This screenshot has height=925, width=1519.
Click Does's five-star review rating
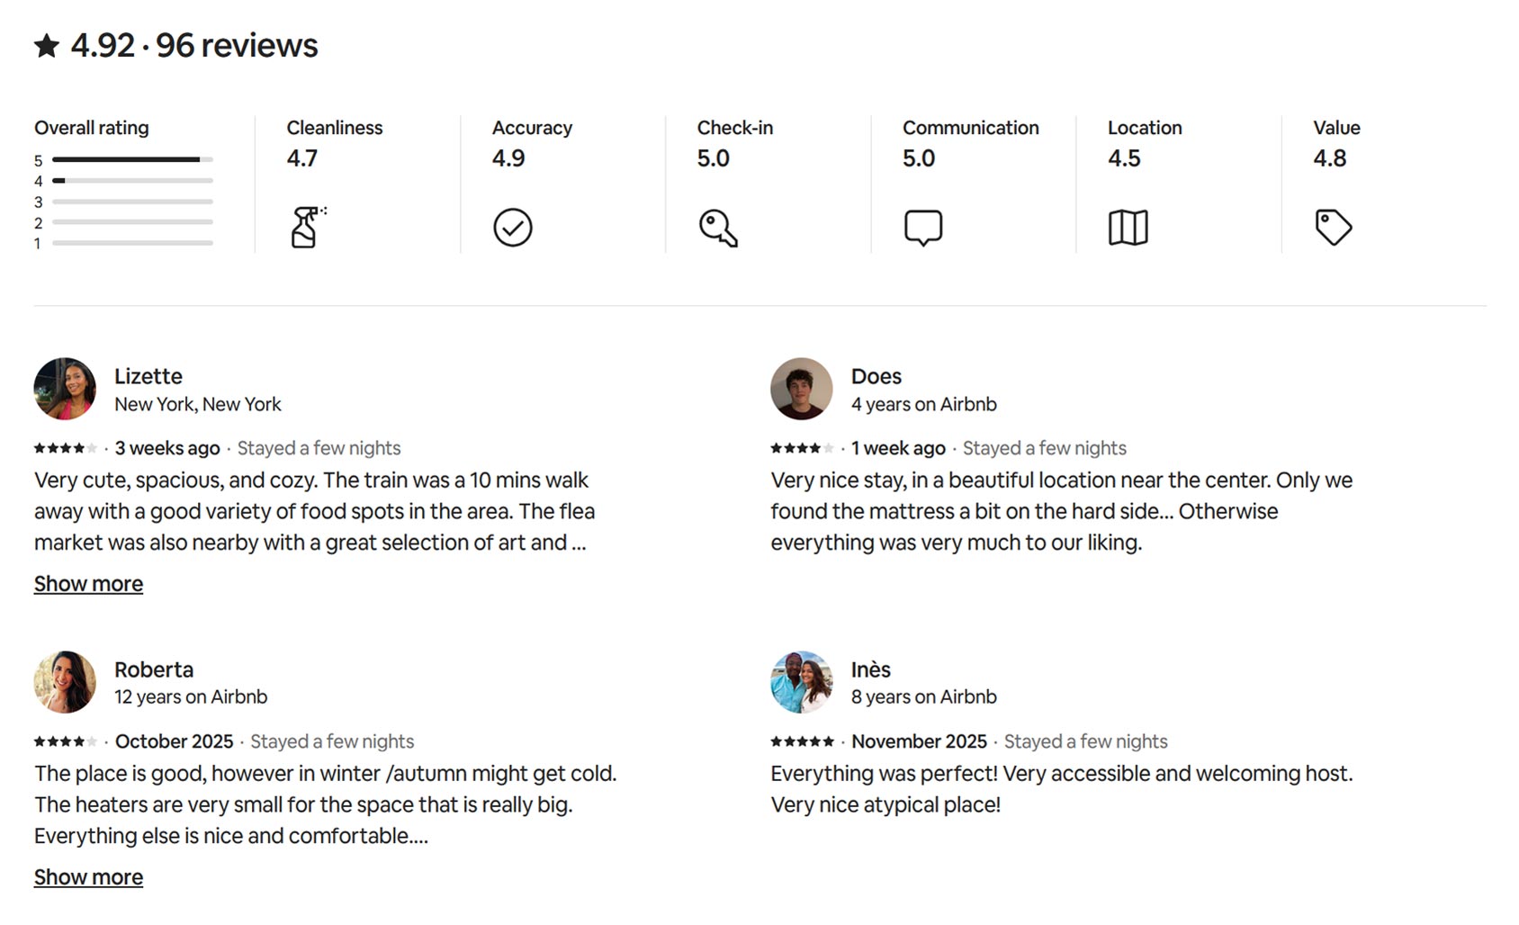point(803,447)
